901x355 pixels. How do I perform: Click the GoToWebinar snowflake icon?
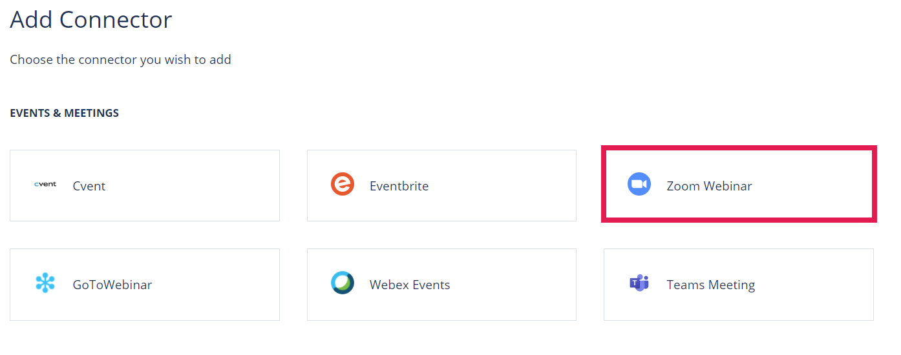(x=45, y=283)
